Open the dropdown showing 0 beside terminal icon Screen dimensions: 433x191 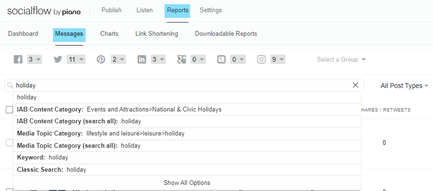[x=238, y=59]
